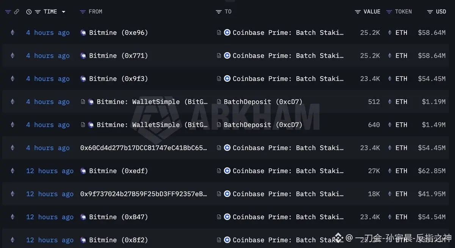Click the ETH token on the $62.85M row
The width and height of the screenshot is (455, 248).
coord(401,171)
